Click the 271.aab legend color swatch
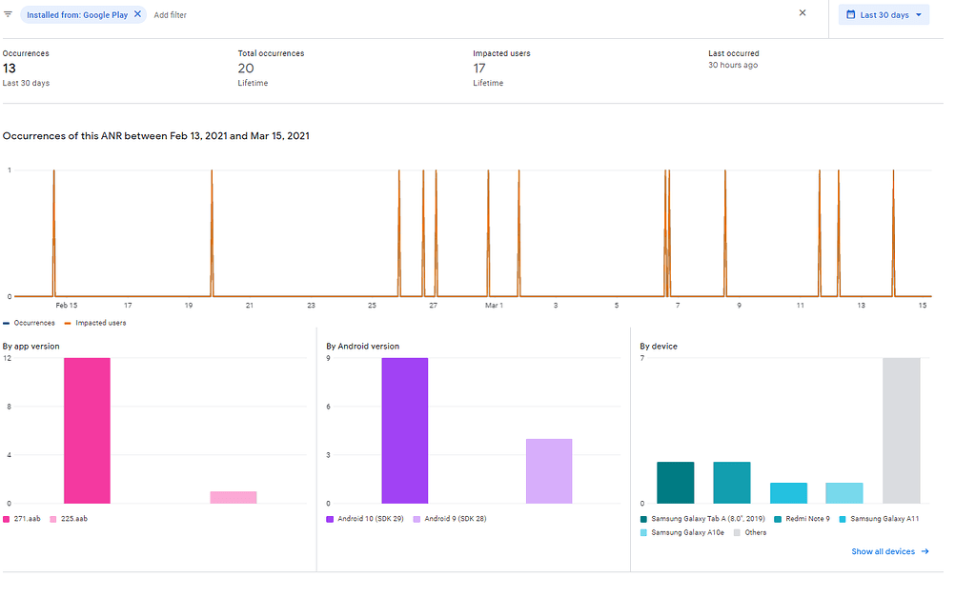 click(x=7, y=519)
